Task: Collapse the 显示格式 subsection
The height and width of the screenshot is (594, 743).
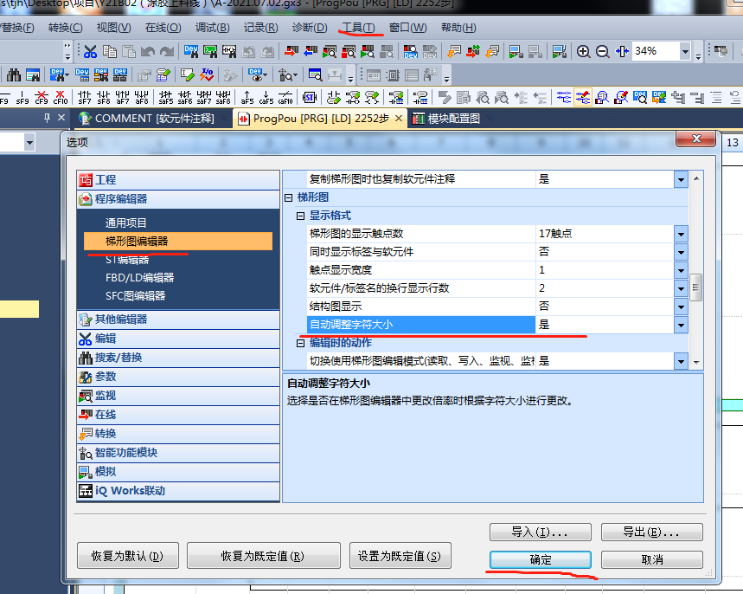Action: [x=302, y=216]
